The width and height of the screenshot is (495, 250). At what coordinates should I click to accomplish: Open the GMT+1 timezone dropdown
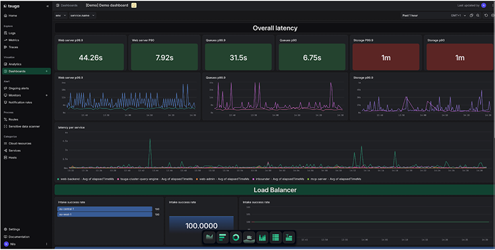pos(458,15)
